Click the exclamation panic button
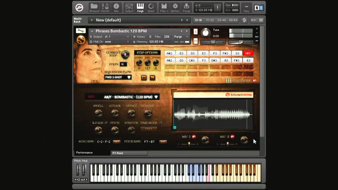 tap(217, 8)
